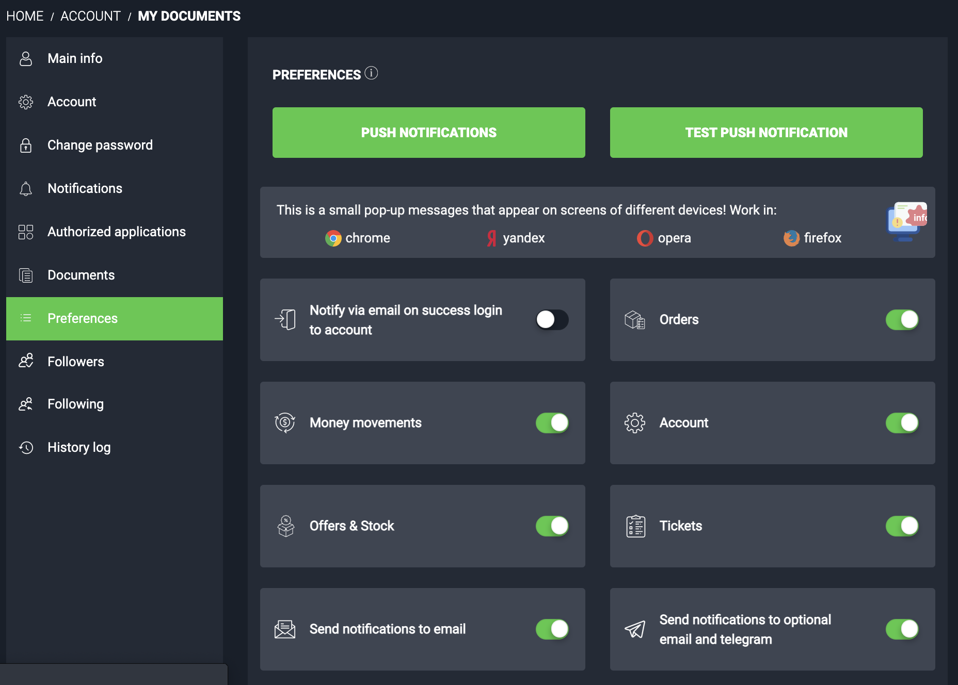Open the Main info sidebar section
This screenshot has height=685, width=958.
(x=75, y=59)
